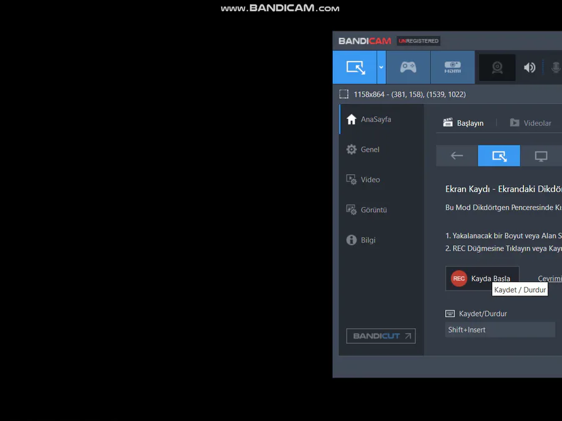Click the capture area size text 1158x864

(369, 95)
